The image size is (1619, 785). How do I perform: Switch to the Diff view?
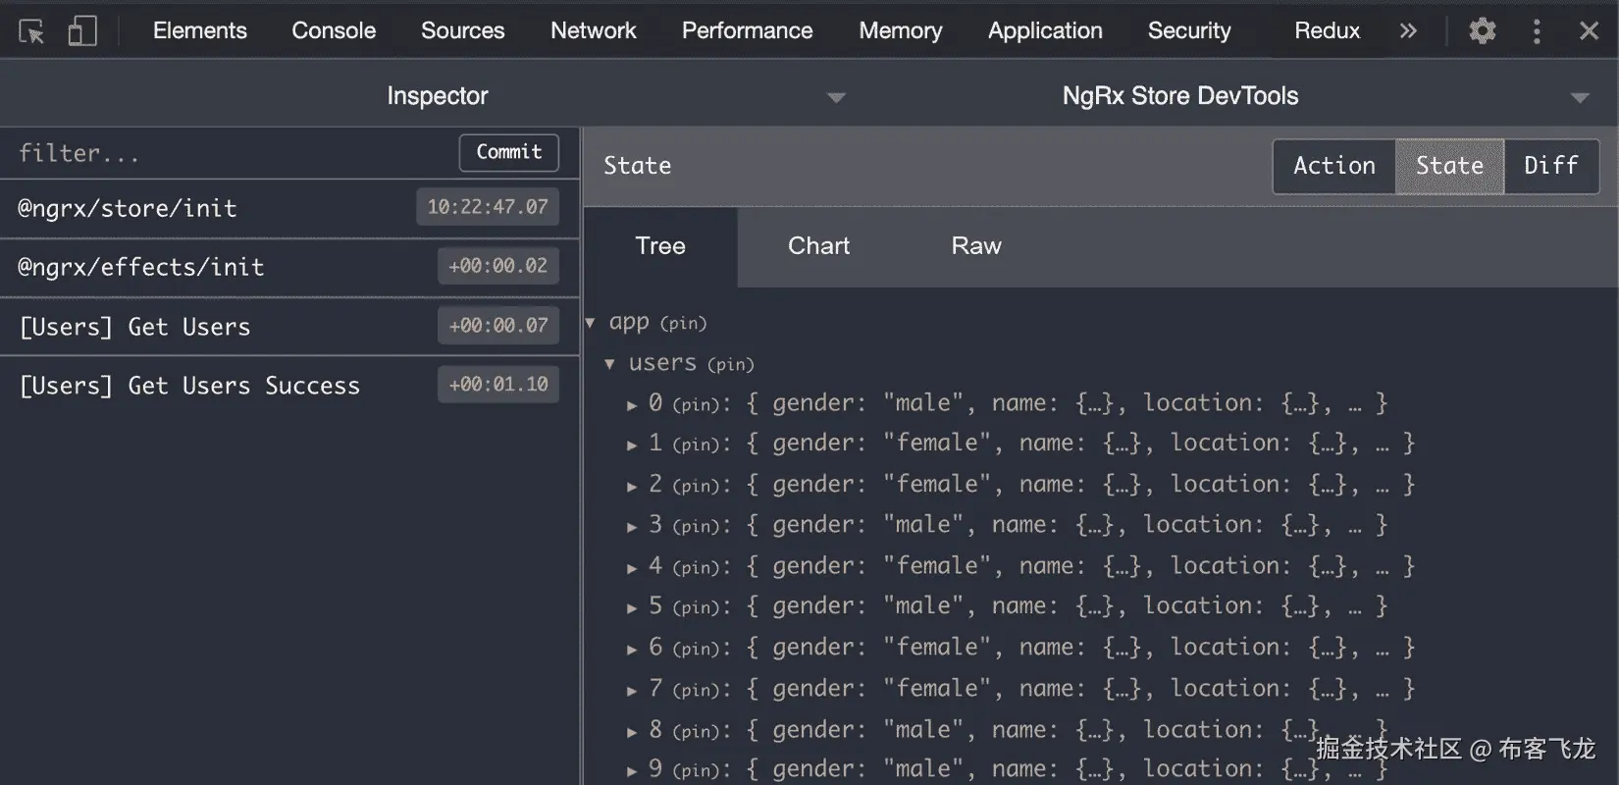point(1551,166)
